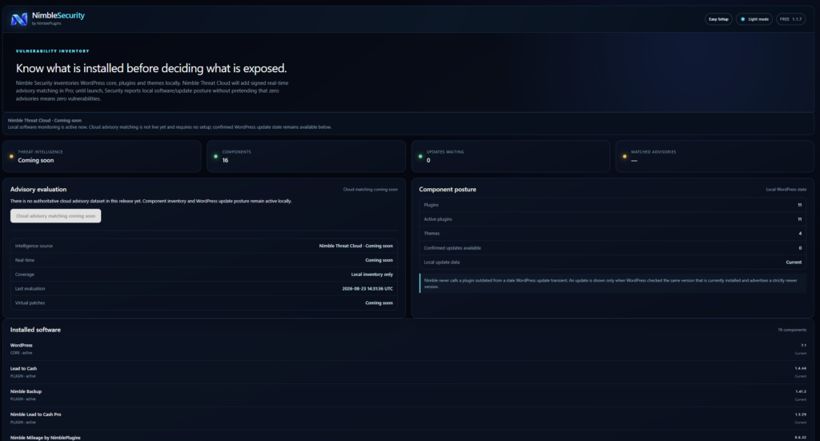Viewport: 820px width, 441px height.
Task: Click the FREE 1.1.7 version badge
Action: [x=790, y=19]
